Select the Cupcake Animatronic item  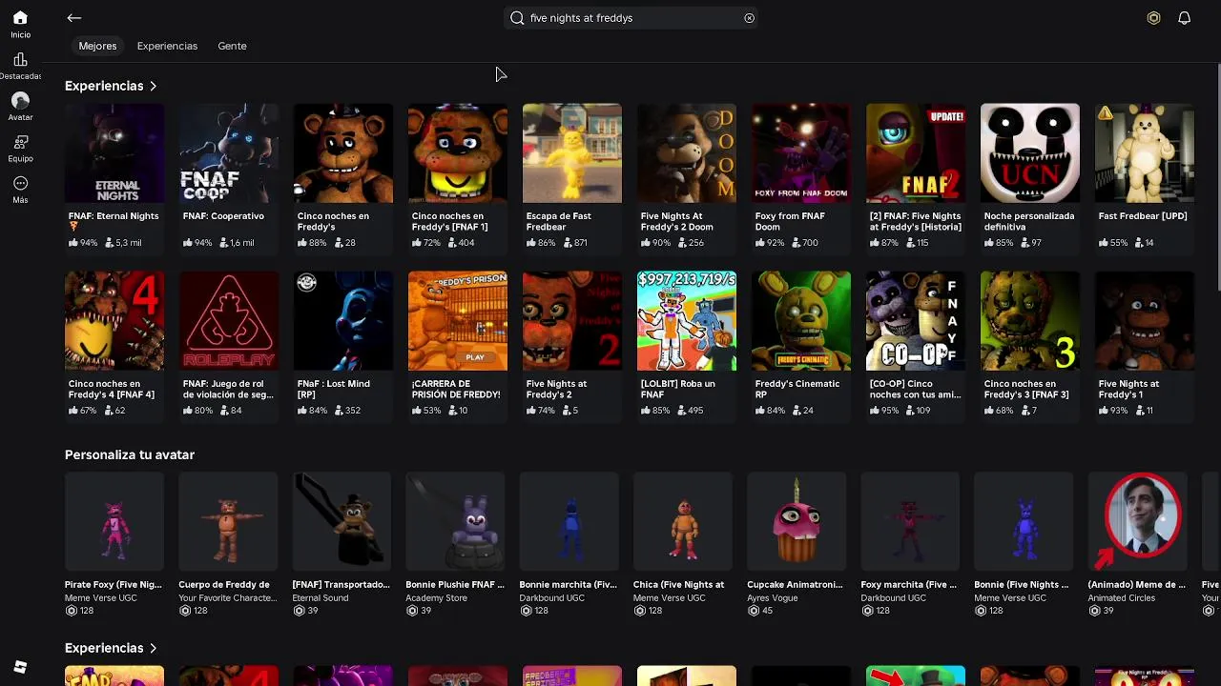797,521
